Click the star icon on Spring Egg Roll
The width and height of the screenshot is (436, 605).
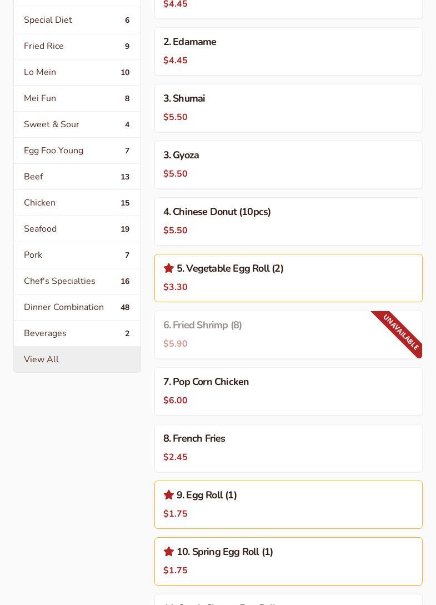point(169,552)
